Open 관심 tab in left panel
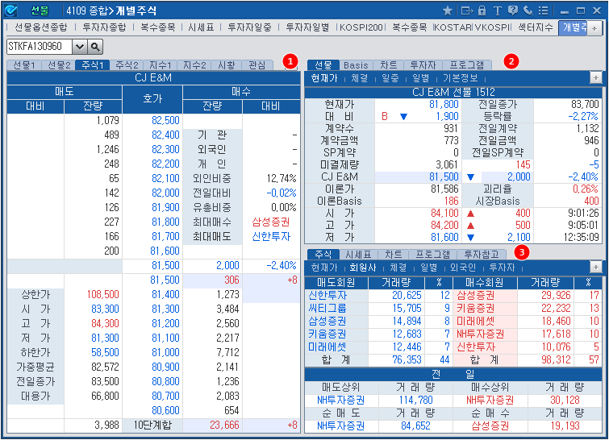The height and width of the screenshot is (440, 609). pos(257,65)
